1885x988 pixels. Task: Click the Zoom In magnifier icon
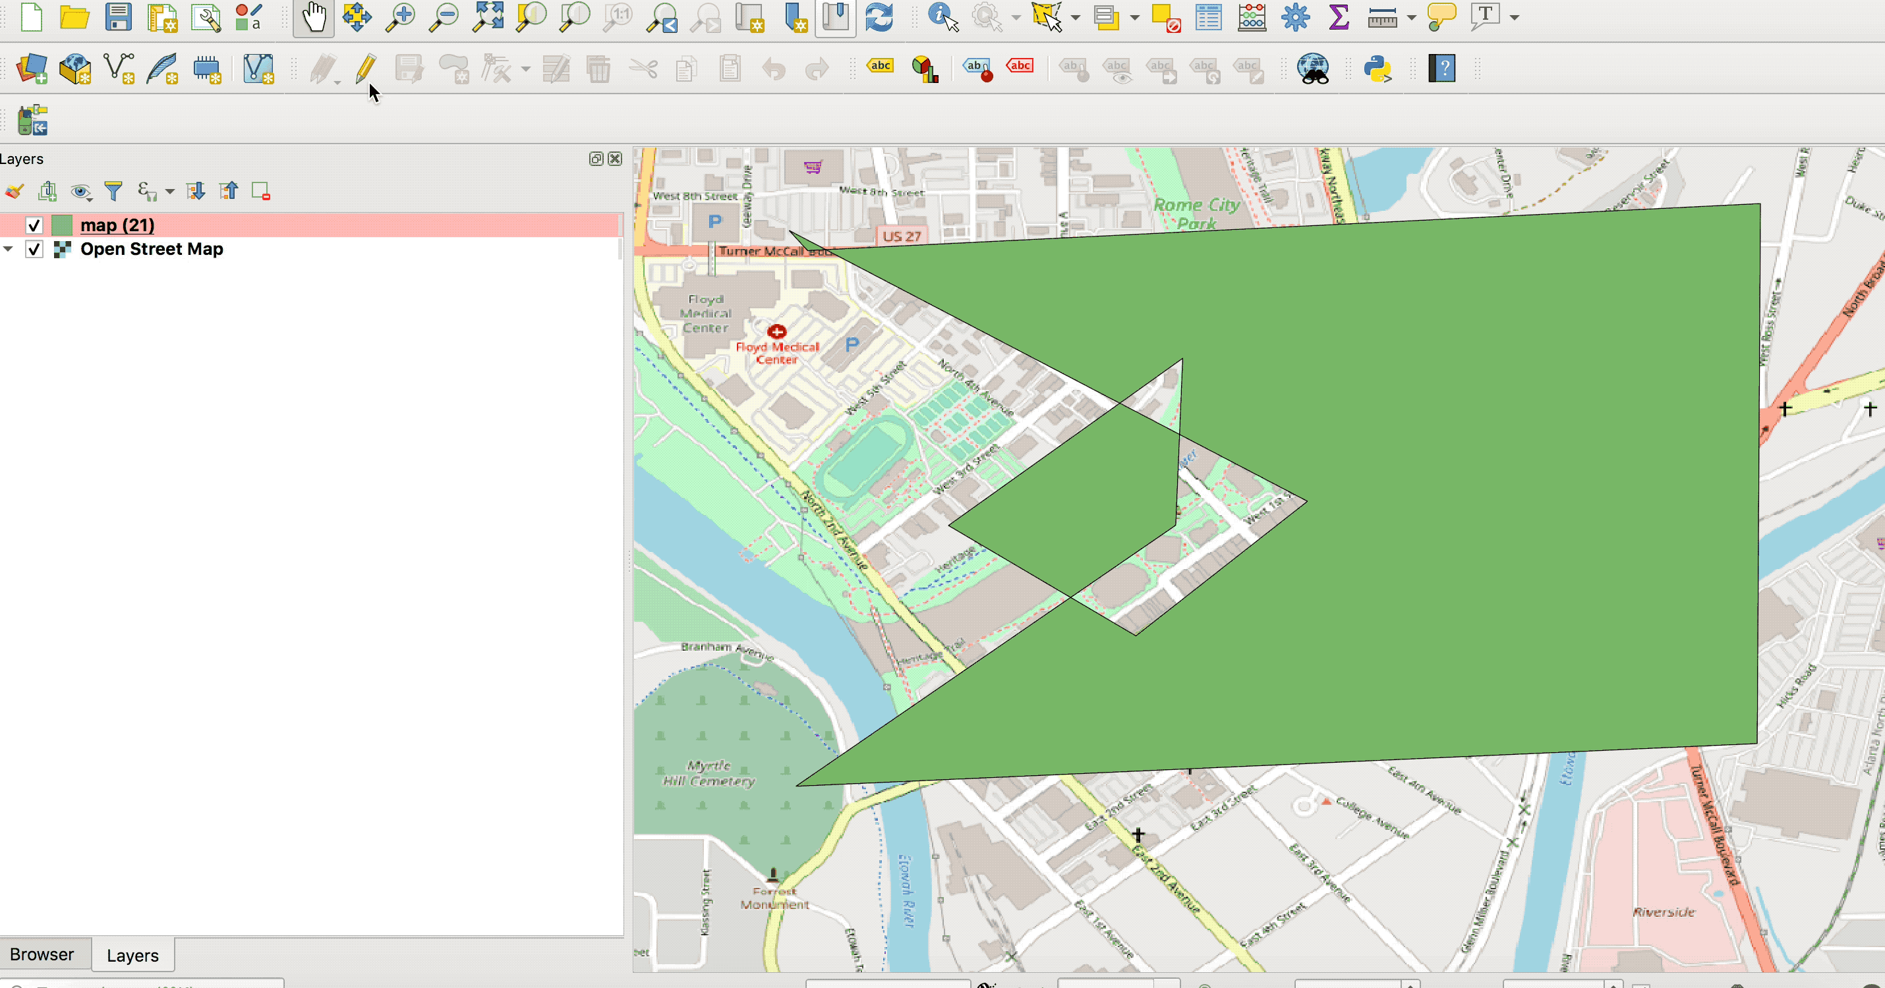click(x=400, y=17)
